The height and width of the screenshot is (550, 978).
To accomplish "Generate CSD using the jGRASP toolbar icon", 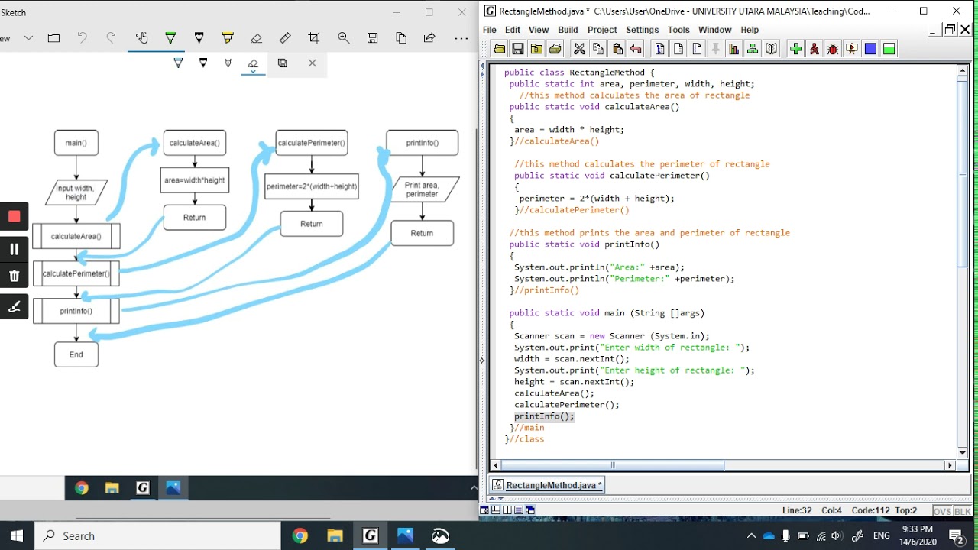I will pos(659,49).
